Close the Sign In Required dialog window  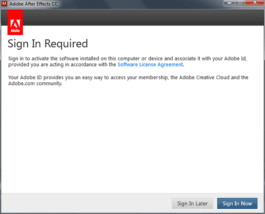[255, 3]
